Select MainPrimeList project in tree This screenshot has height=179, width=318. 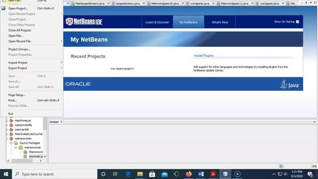click(x=23, y=120)
